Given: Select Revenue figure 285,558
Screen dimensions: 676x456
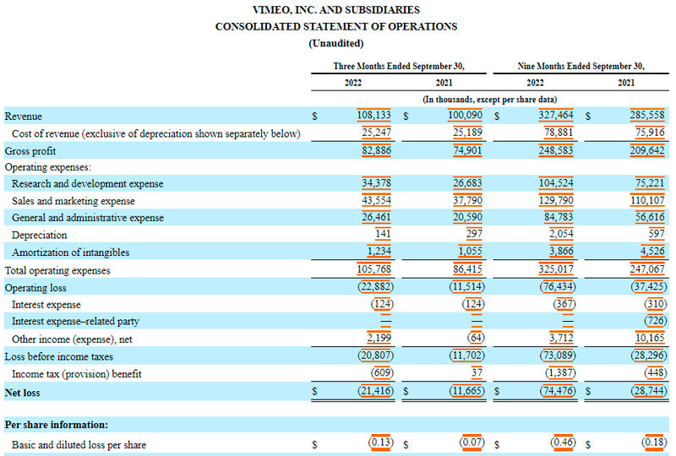Looking at the screenshot, I should click(647, 115).
